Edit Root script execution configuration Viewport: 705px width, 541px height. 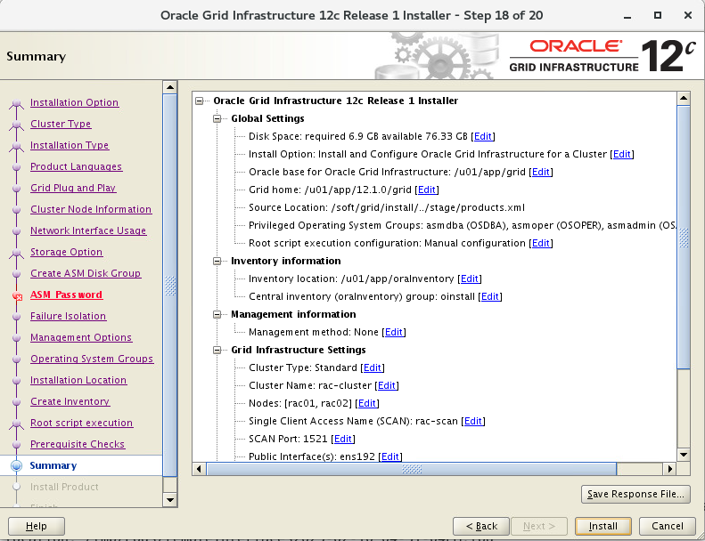click(x=541, y=243)
